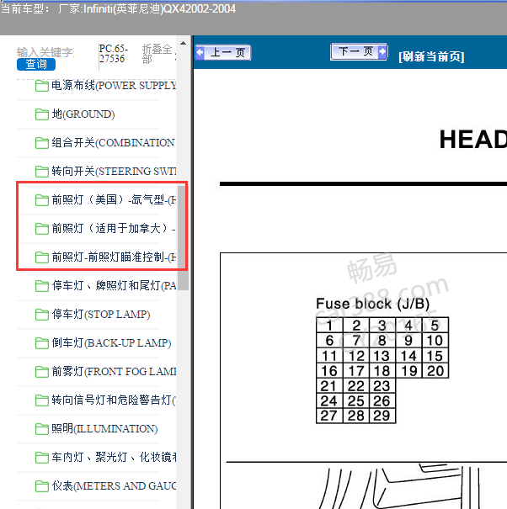
Task: Select 转向信号灯和危险警告灯 entry
Action: [x=114, y=400]
